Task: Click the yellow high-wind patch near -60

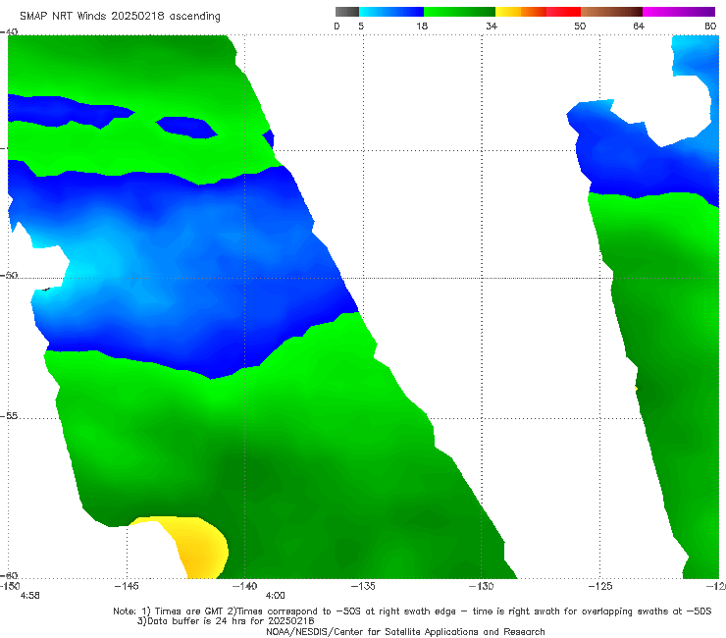Action: 197,549
